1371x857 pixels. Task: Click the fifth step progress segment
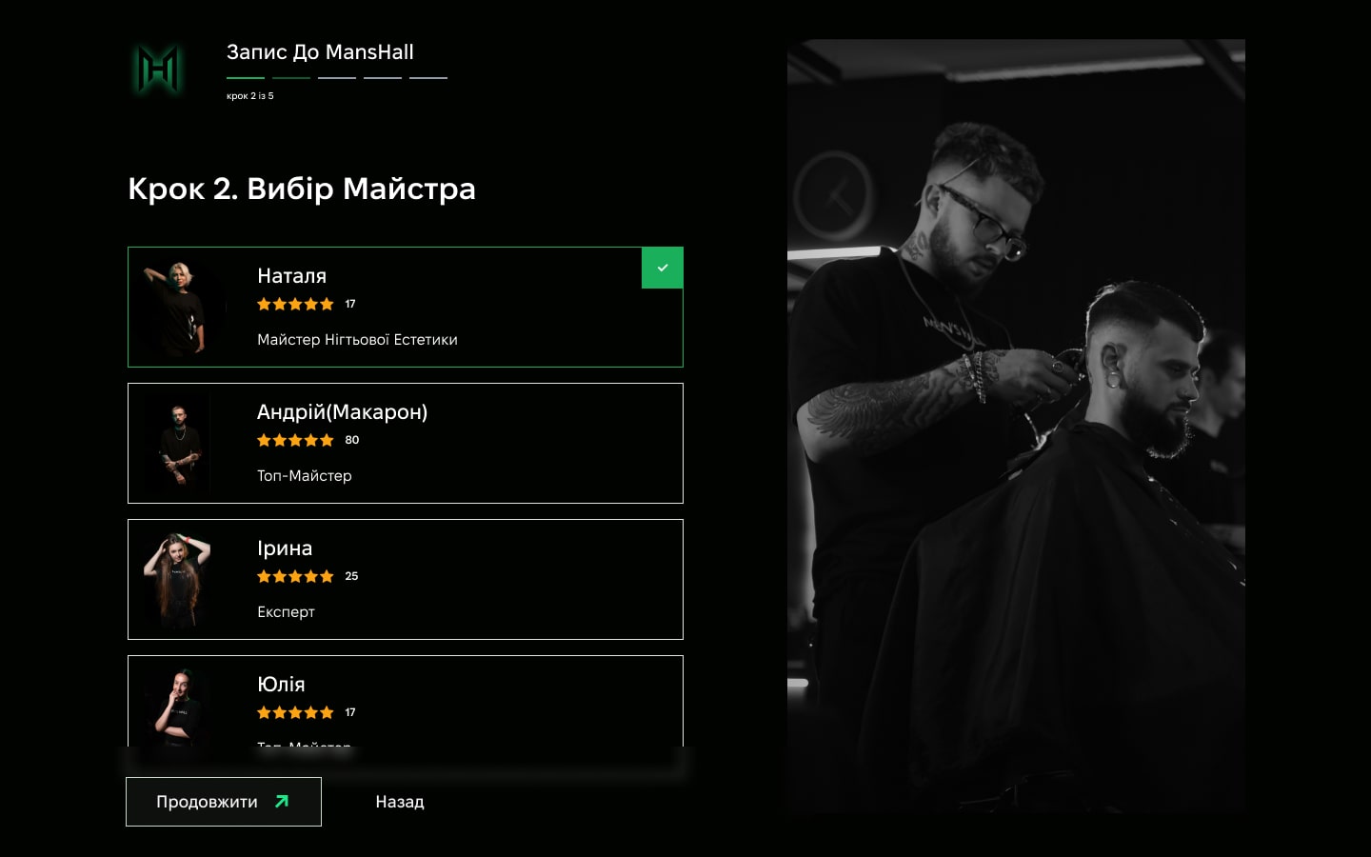click(428, 78)
